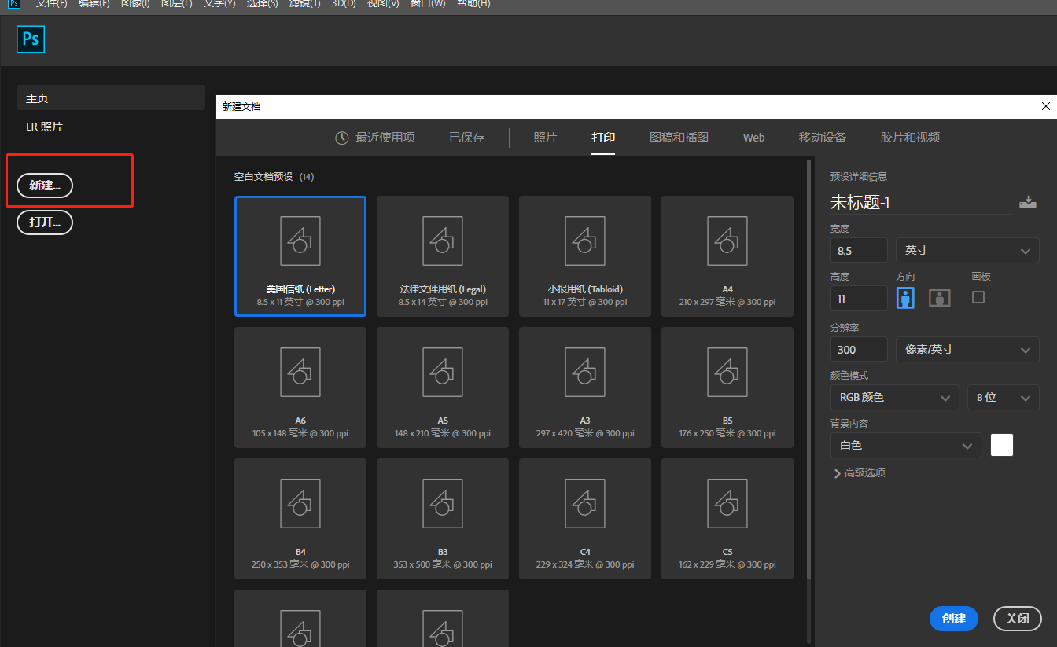
Task: Click the 打开... open button
Action: click(x=45, y=222)
